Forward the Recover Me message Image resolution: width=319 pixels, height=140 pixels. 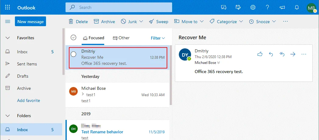(x=293, y=54)
